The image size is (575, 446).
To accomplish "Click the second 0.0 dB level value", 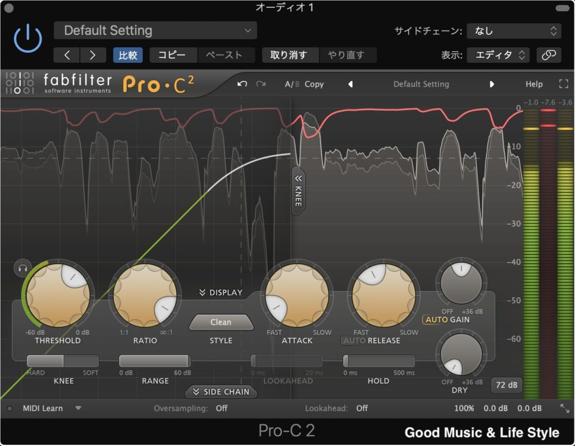I will coord(529,408).
